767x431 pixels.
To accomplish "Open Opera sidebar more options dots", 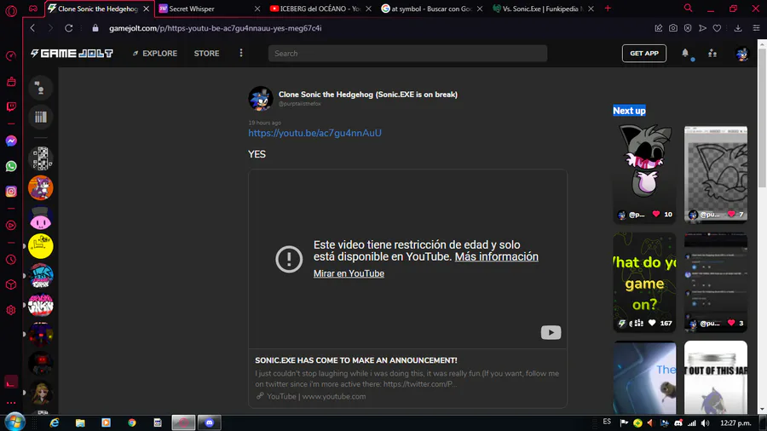I will (11, 403).
